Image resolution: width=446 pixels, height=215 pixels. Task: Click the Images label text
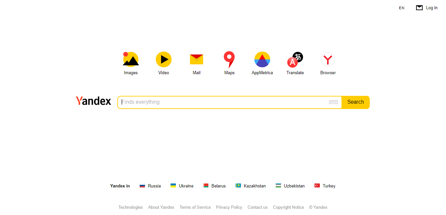tap(131, 73)
